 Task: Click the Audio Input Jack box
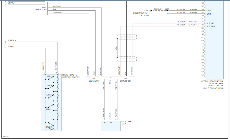[x=110, y=126]
